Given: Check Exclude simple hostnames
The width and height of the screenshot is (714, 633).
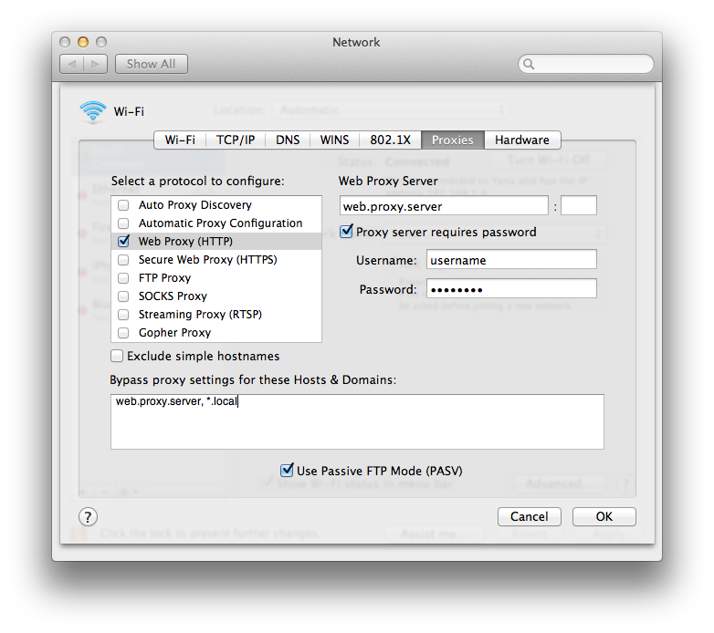Looking at the screenshot, I should [x=117, y=356].
